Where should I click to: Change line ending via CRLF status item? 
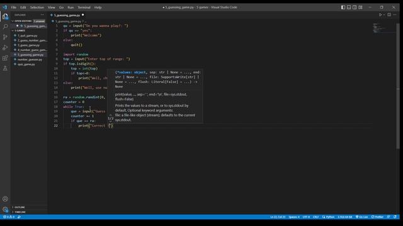pos(315,217)
